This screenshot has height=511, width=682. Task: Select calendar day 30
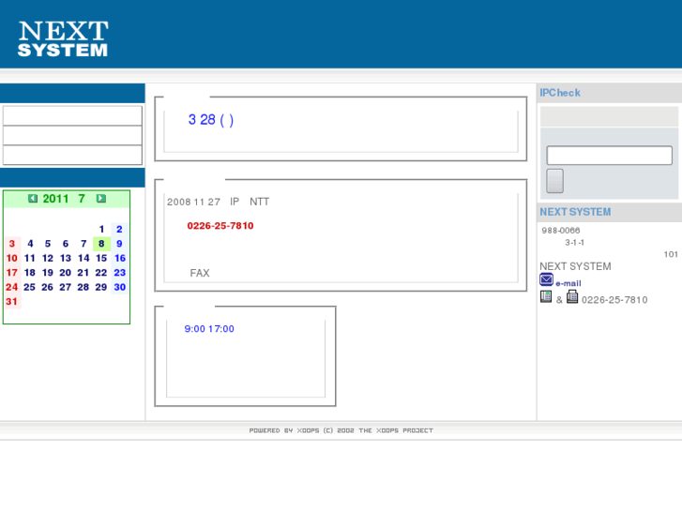point(120,287)
